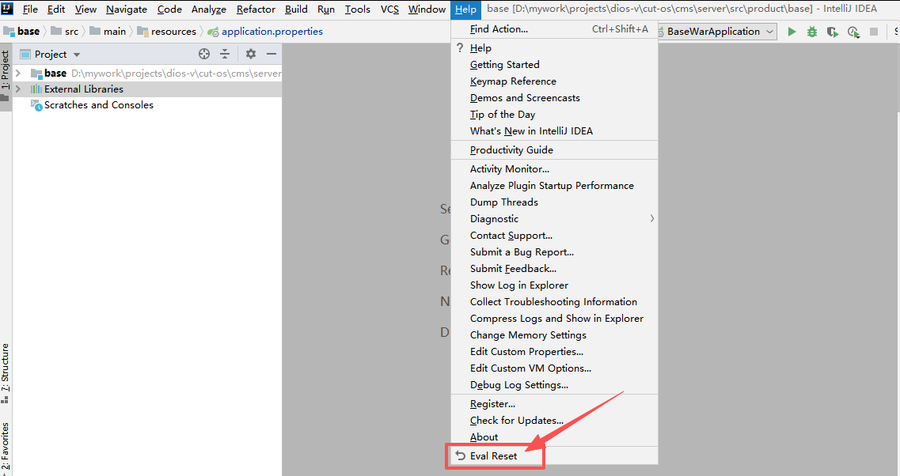Image resolution: width=900 pixels, height=476 pixels.
Task: Close the highlighted Help menu
Action: (x=465, y=9)
